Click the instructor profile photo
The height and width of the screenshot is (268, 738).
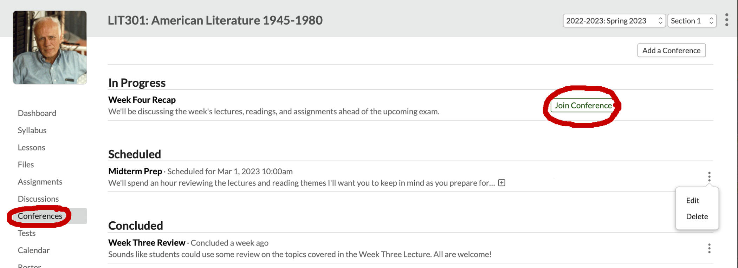pyautogui.click(x=50, y=47)
